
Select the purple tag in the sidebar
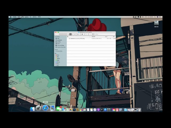point(58,64)
